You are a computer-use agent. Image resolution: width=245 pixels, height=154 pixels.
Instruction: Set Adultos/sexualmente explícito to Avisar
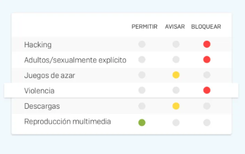pyautogui.click(x=176, y=60)
